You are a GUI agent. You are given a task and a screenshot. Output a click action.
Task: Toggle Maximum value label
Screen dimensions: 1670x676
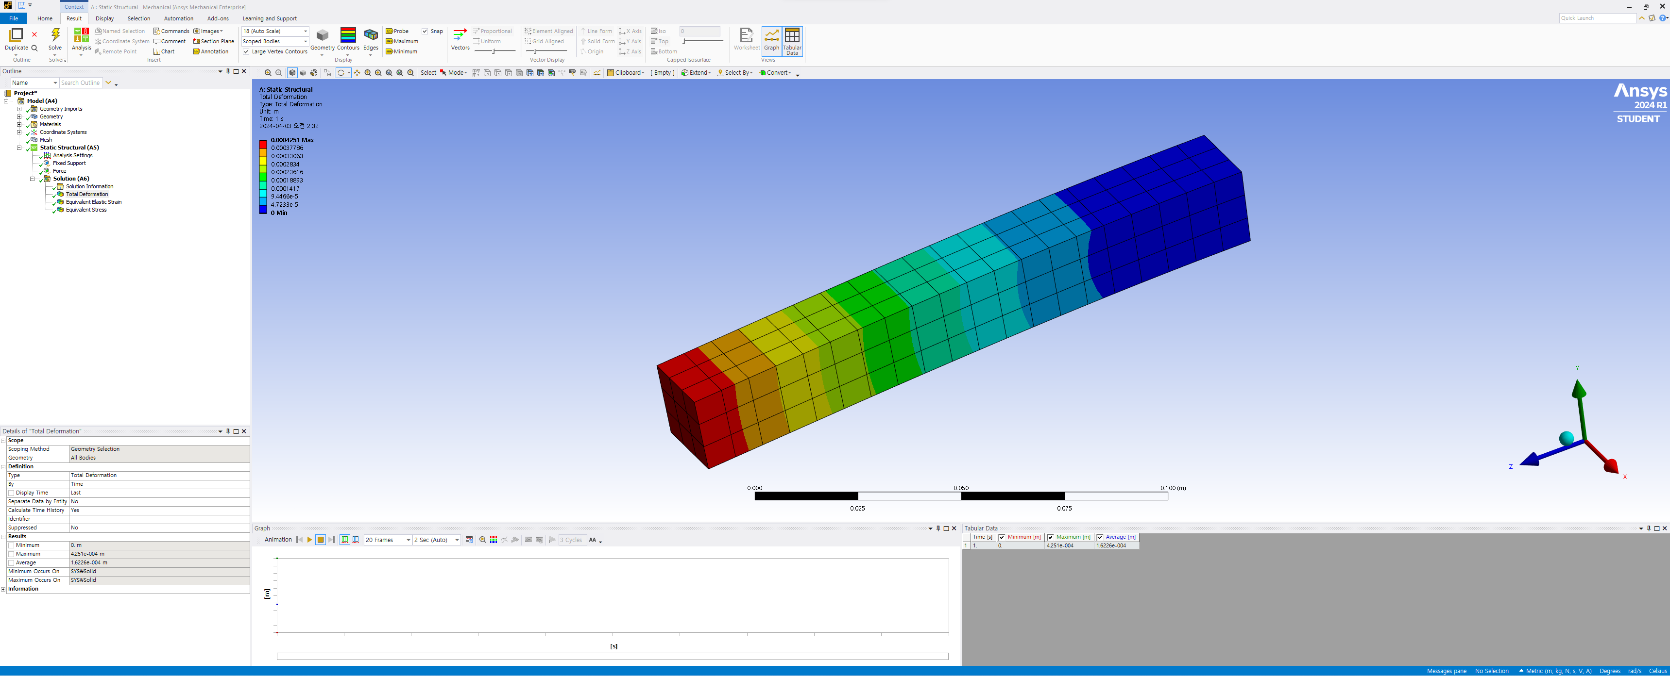pos(402,41)
